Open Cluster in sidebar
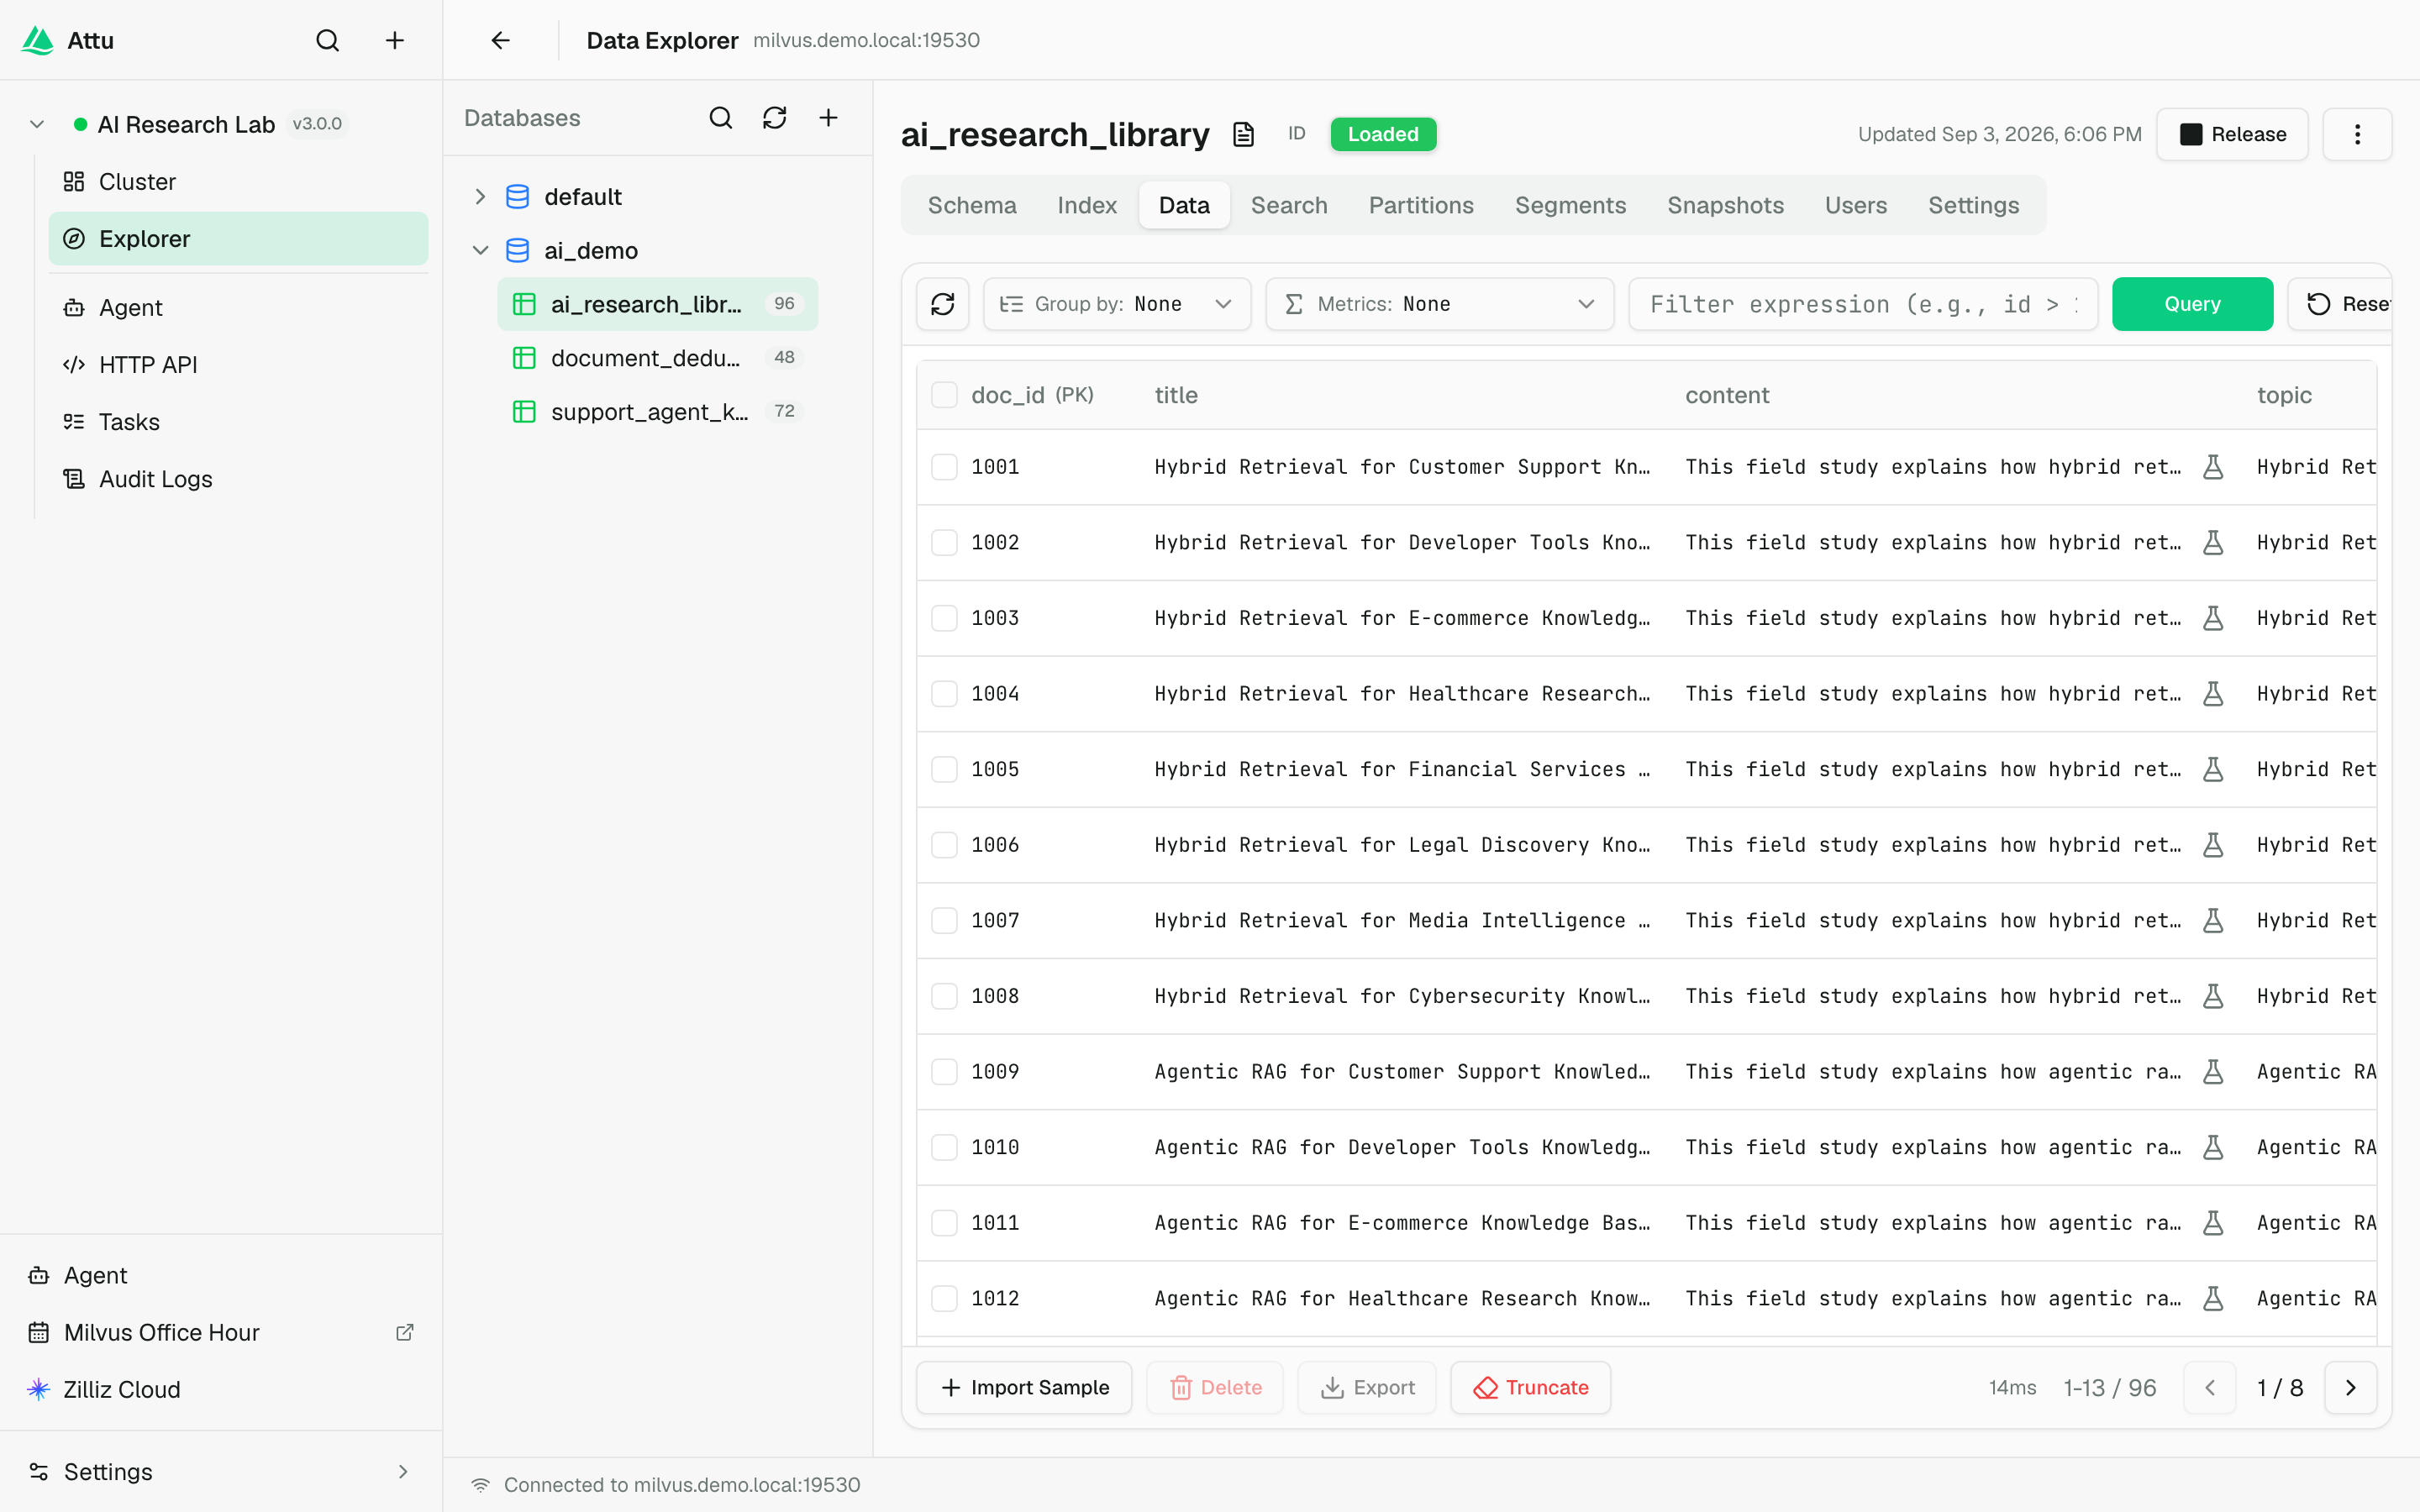 [238, 182]
